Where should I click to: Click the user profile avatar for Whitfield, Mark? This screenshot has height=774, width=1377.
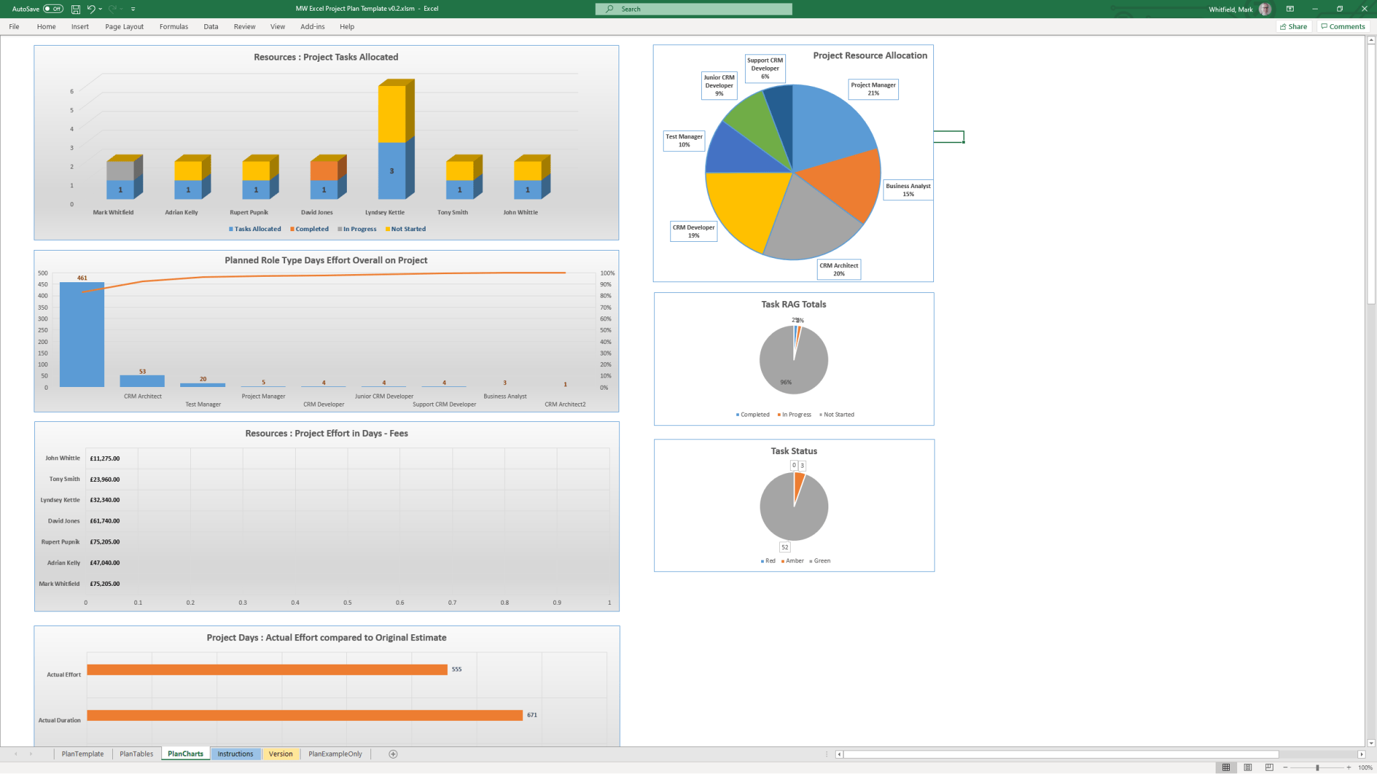tap(1265, 9)
